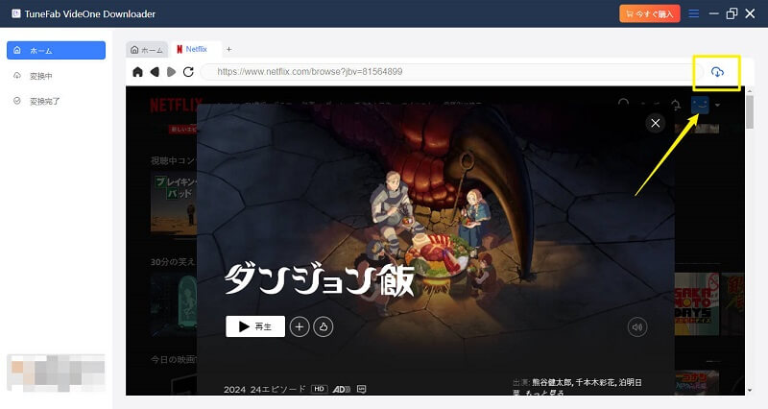Screen dimensions: 768x409
Task: Click cast name 千本木彩花
Action: click(595, 382)
